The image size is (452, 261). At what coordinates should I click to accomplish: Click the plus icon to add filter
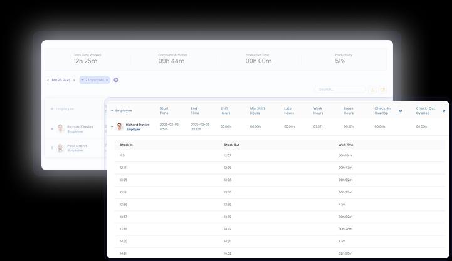116,80
